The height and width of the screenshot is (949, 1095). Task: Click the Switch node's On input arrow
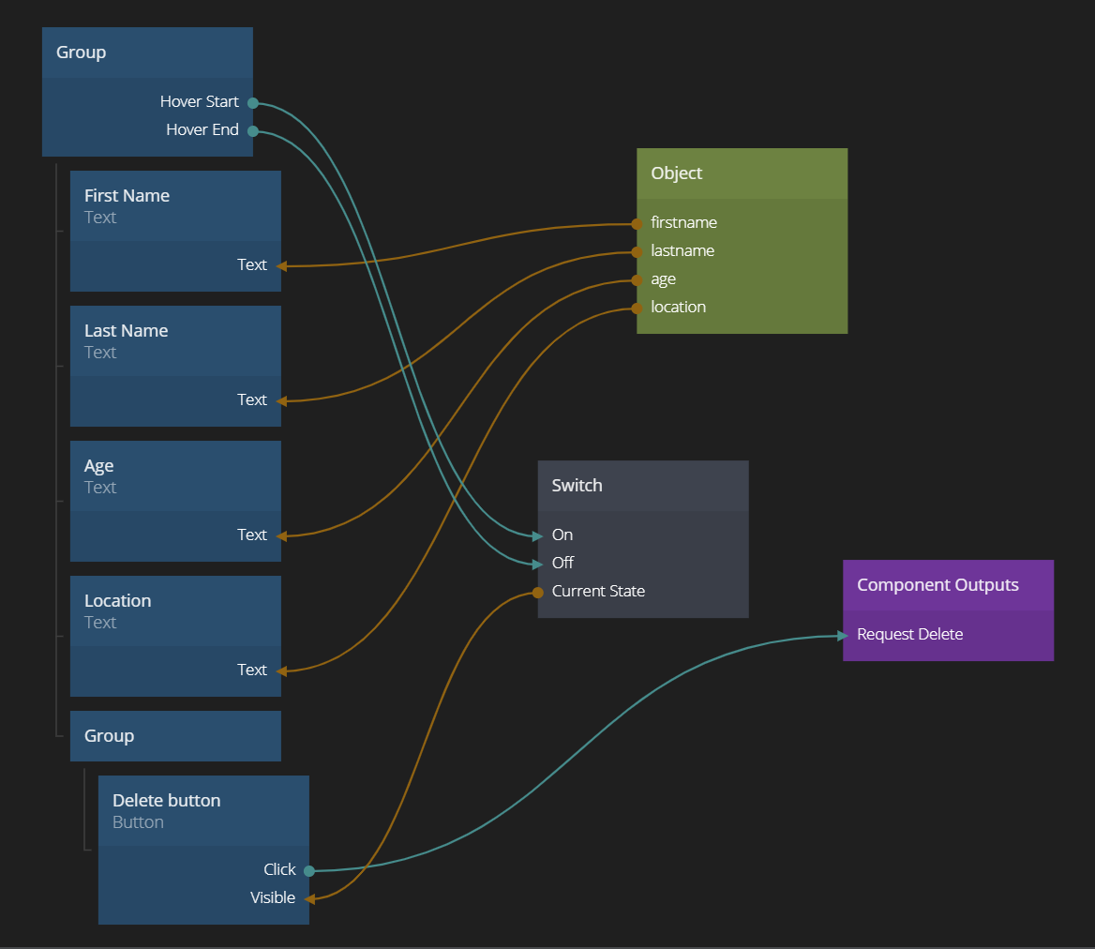point(538,535)
